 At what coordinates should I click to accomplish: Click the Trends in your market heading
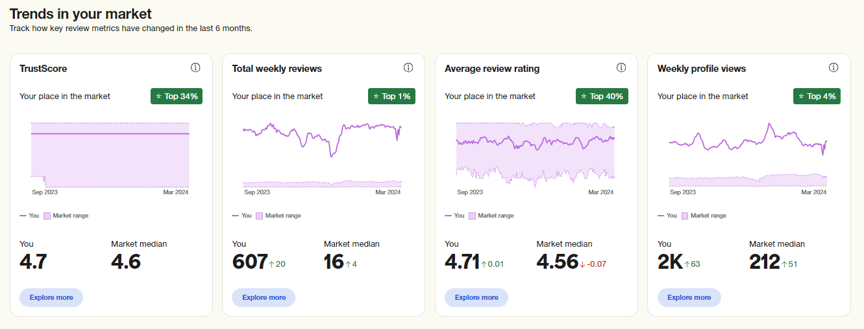80,14
